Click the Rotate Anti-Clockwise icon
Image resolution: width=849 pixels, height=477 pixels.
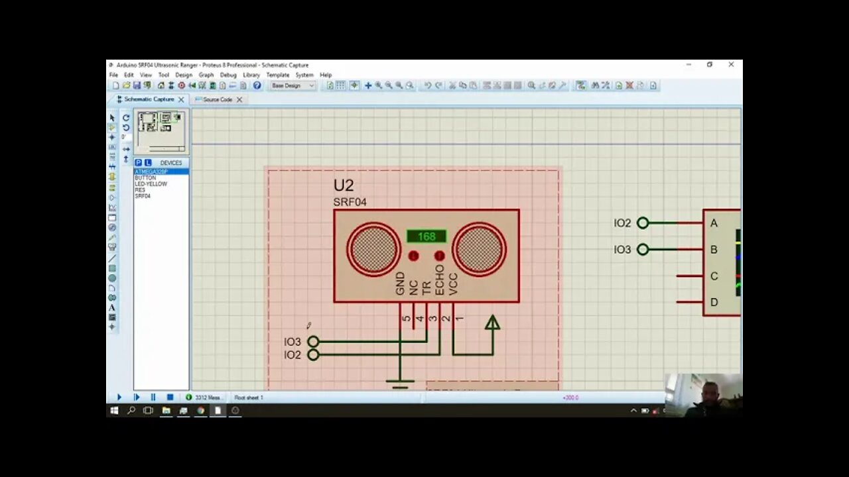[126, 127]
